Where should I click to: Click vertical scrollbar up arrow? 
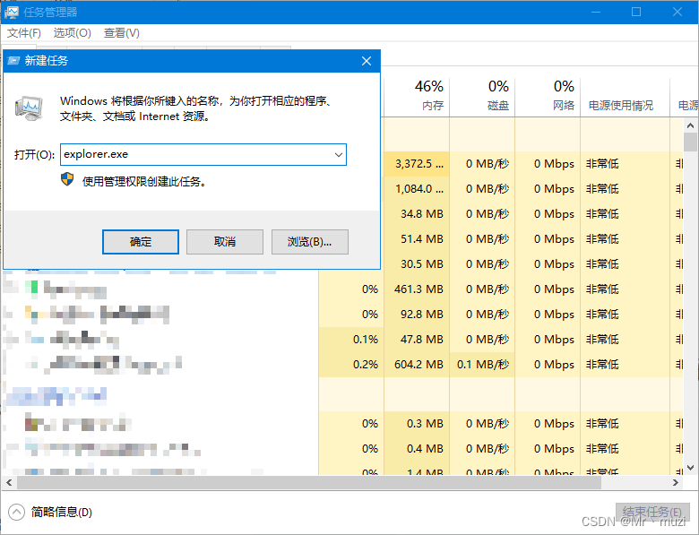[x=691, y=125]
